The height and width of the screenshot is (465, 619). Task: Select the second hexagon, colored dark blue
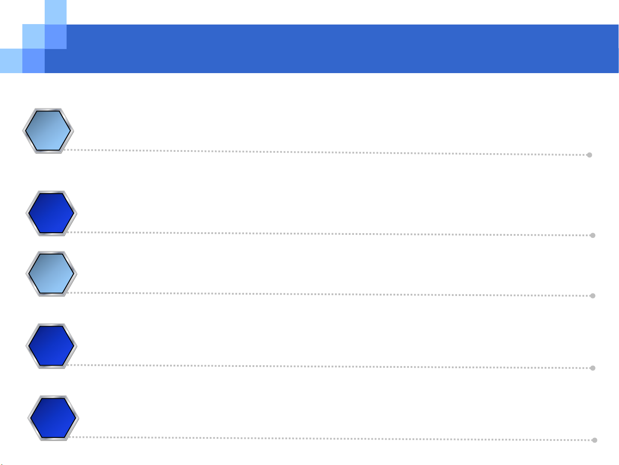(x=52, y=213)
